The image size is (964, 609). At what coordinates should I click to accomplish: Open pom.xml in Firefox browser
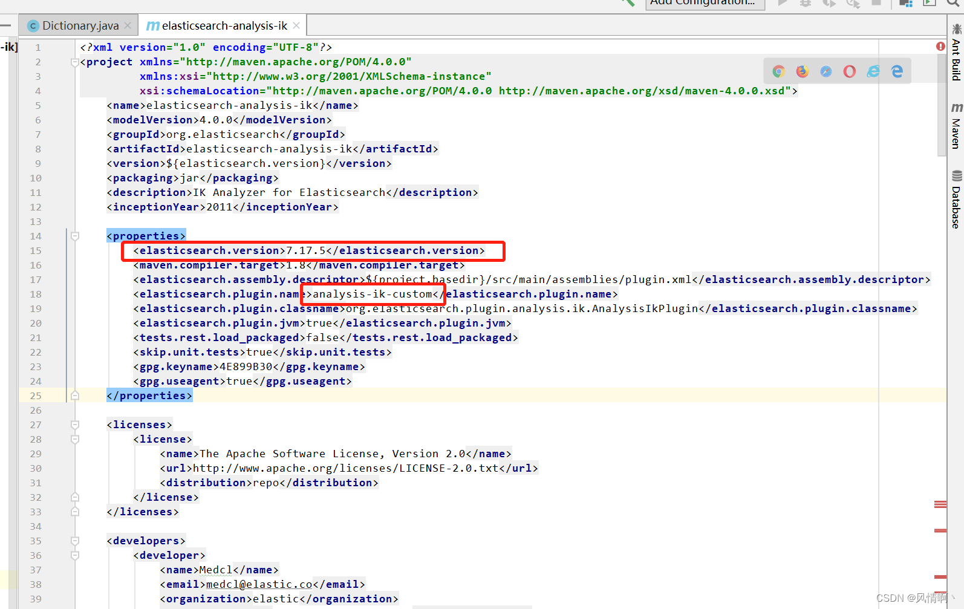tap(802, 71)
